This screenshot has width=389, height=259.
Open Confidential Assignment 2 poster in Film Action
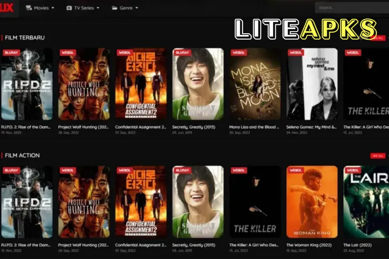coord(141,202)
